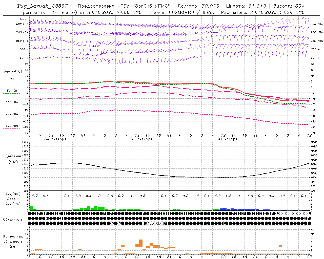Click the 3-hour precipitation value '0.2'
324x259 pixels.
coord(186,196)
